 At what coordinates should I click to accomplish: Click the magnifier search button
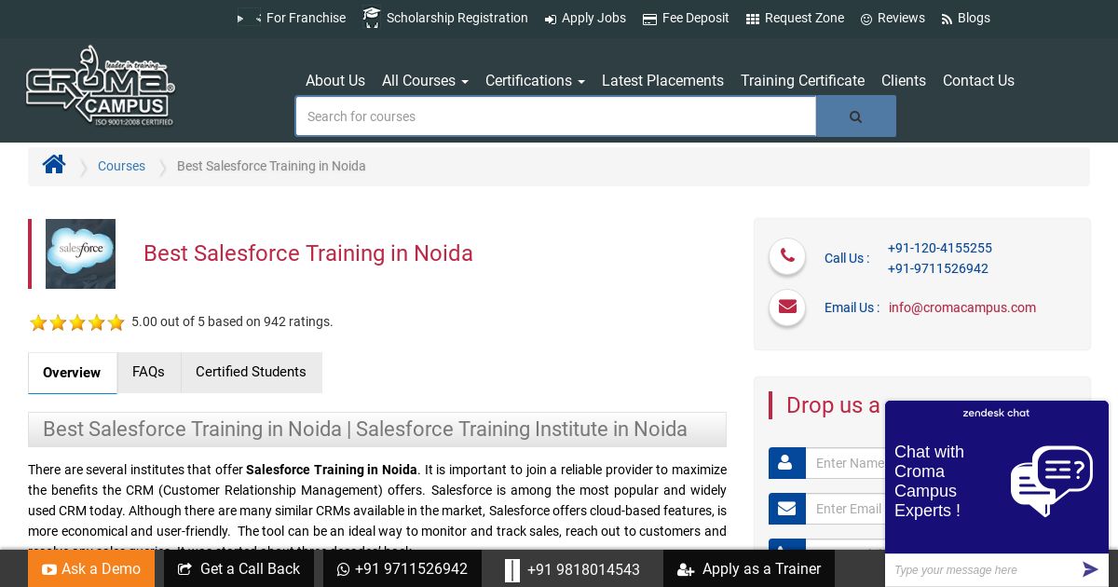pyautogui.click(x=856, y=116)
